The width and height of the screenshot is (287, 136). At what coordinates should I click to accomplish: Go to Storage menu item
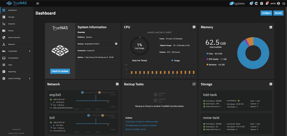click(17, 17)
